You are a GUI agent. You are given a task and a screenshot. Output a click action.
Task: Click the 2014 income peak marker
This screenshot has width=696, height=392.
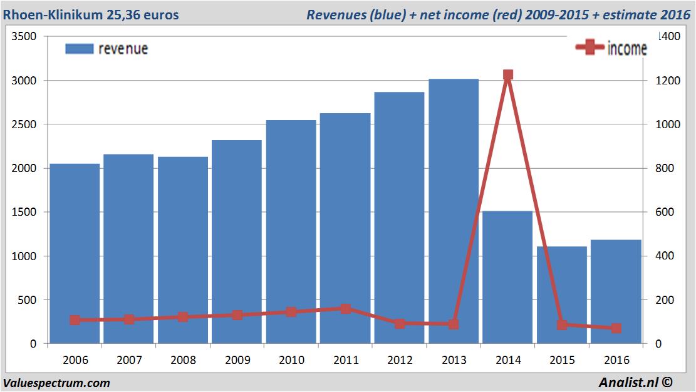[x=508, y=74]
